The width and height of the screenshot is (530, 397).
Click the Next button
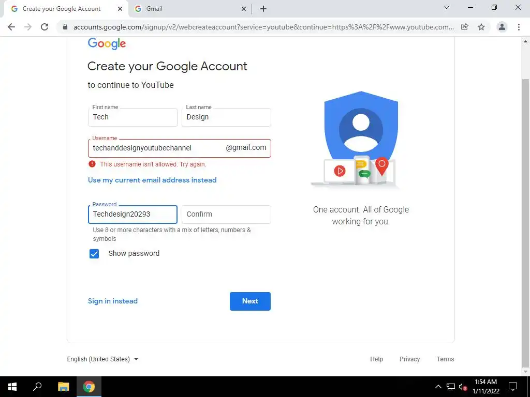click(x=250, y=301)
